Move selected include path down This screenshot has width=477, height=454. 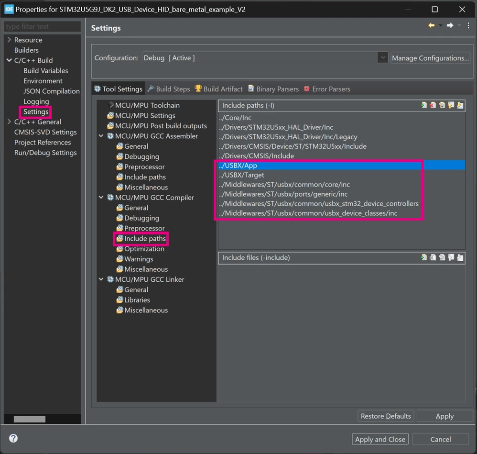[x=460, y=105]
